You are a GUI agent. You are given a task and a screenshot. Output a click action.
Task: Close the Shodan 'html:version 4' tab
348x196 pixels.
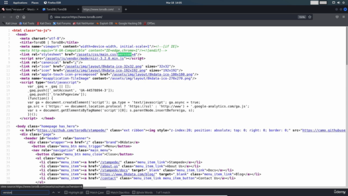point(38,9)
